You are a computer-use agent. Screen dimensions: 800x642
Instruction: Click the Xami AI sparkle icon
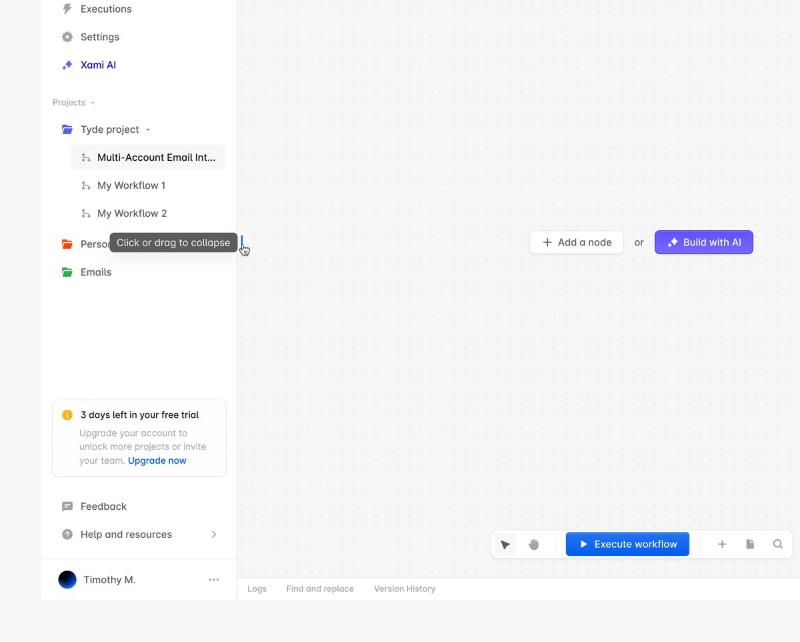click(67, 65)
